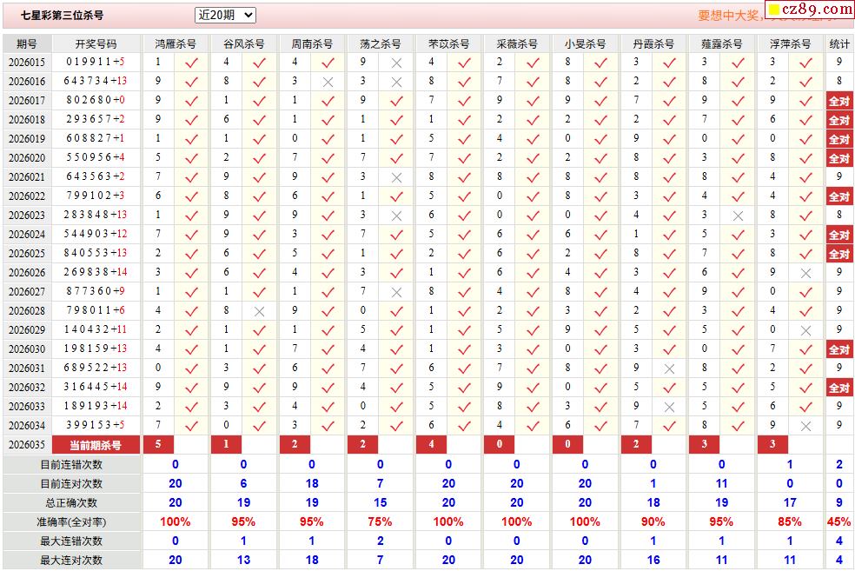
Task: Click the 全对 badge in row 2026017
Action: click(839, 101)
